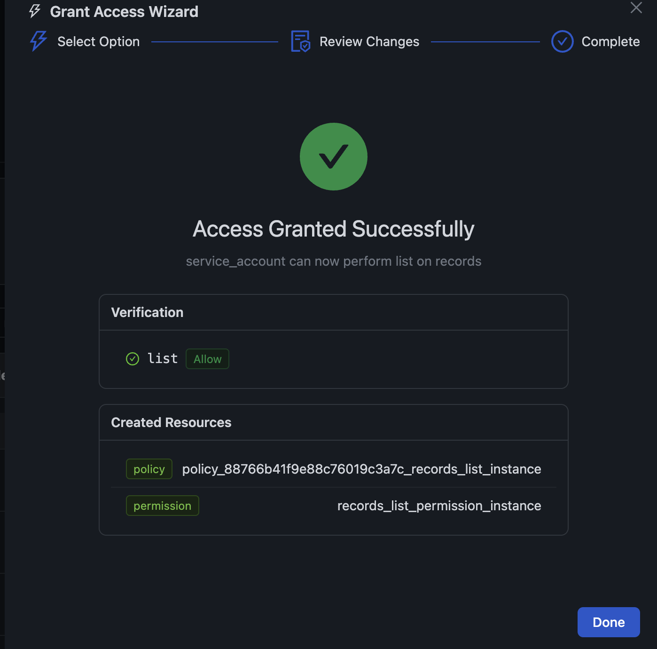Image resolution: width=657 pixels, height=649 pixels.
Task: Click the green policy tag
Action: [x=149, y=469]
